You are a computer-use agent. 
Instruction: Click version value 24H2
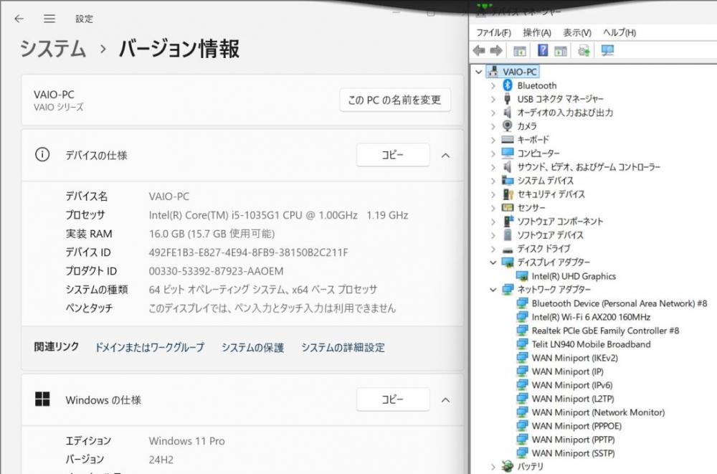(x=161, y=460)
